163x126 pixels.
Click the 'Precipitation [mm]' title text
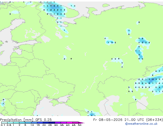(x=16, y=120)
